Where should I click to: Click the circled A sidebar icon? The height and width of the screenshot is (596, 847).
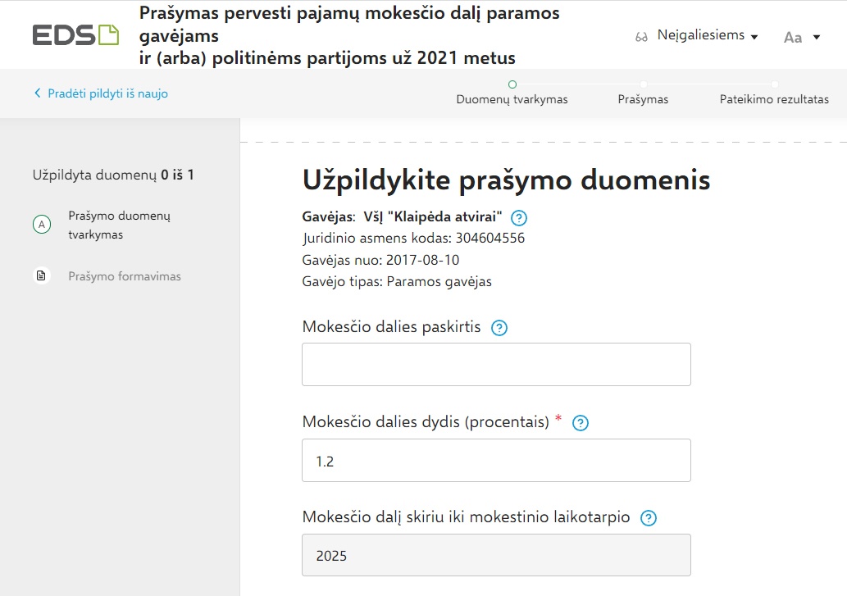(42, 225)
